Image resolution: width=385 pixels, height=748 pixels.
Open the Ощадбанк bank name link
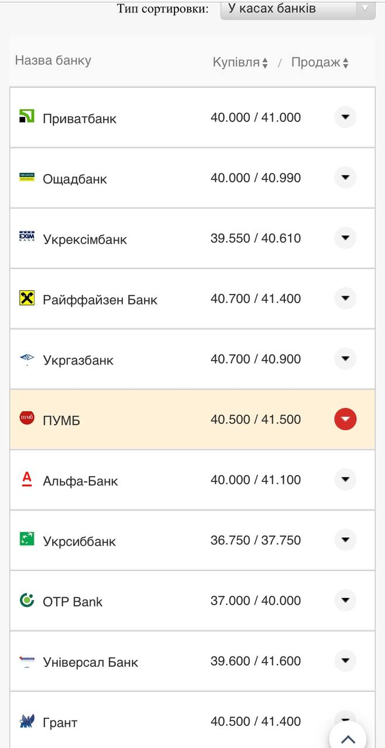75,179
